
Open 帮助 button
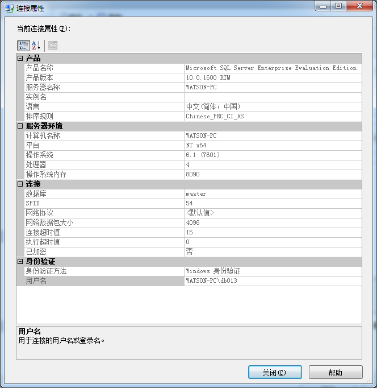pos(336,372)
